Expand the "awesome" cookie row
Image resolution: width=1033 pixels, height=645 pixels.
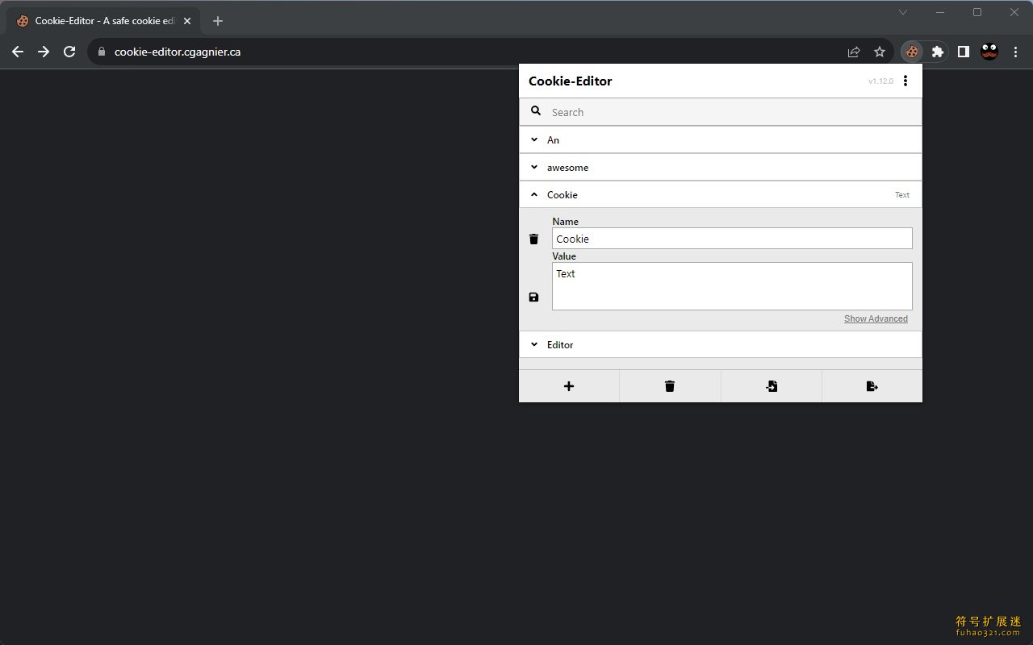[720, 167]
